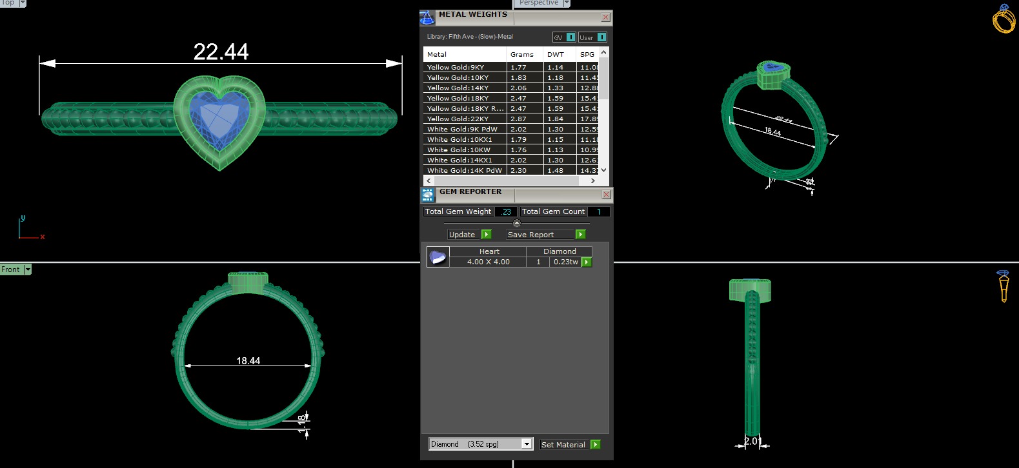Click the Heart shape cell
Screen dimensions: 1019x468
tap(489, 251)
